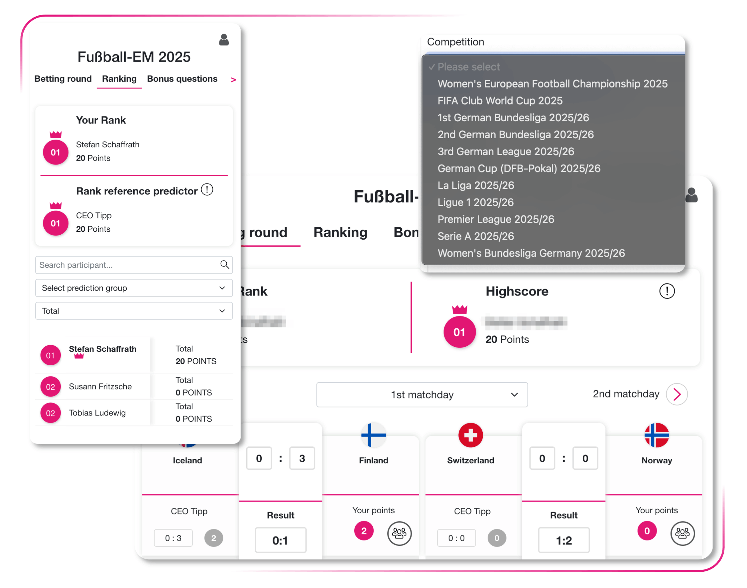Select Women's European Football Championship 2025
Screen dimensions: 747x588
coord(552,84)
